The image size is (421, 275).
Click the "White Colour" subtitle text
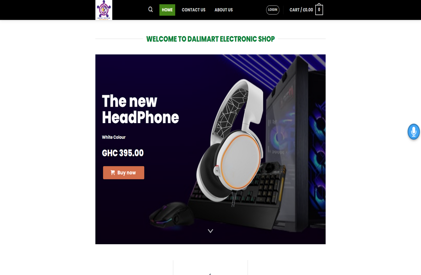[114, 137]
